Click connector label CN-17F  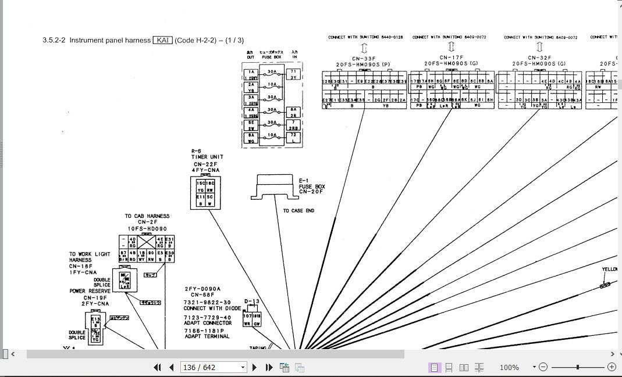452,58
